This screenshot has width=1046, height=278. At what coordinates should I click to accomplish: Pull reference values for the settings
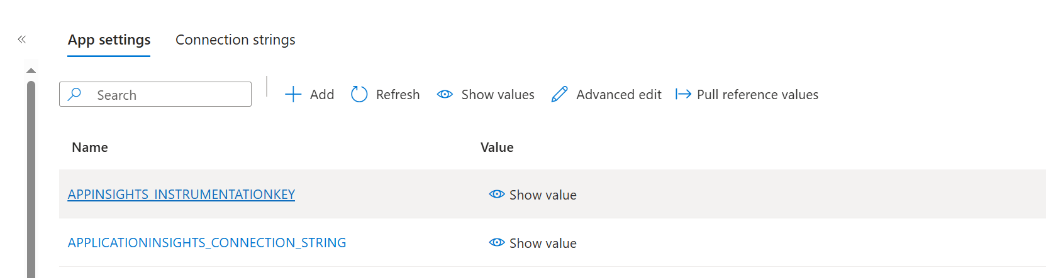pos(757,95)
